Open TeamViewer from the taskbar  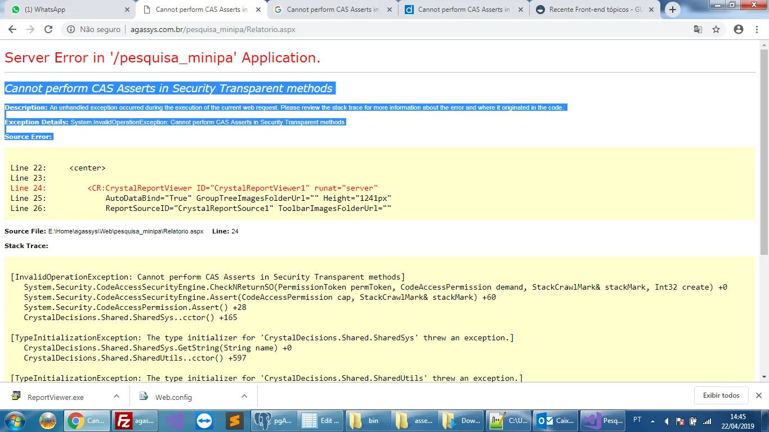point(203,420)
